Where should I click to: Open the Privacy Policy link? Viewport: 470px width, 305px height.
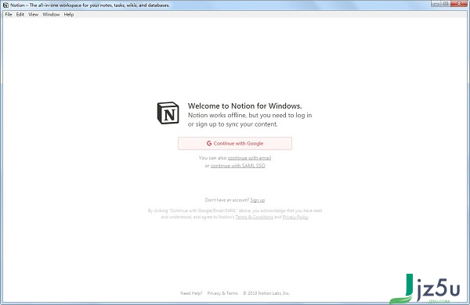[295, 217]
